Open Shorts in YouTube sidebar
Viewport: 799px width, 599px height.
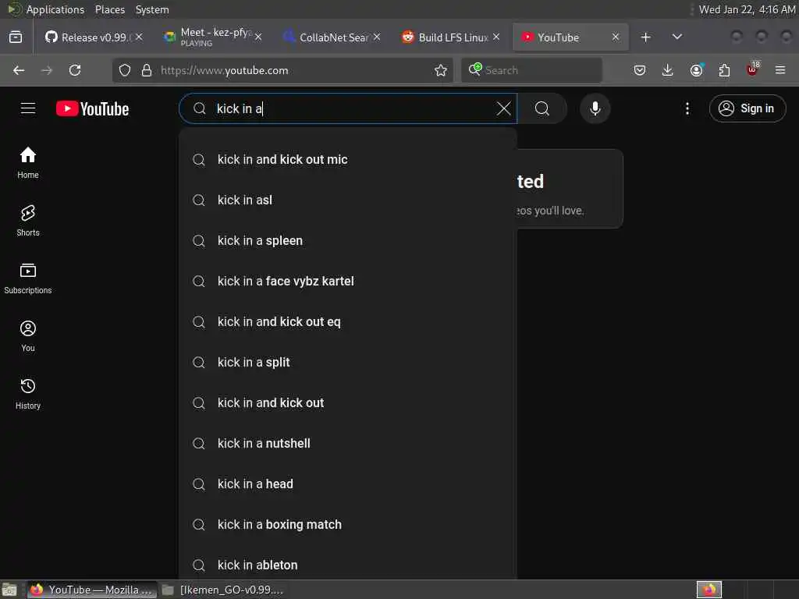[x=28, y=221]
